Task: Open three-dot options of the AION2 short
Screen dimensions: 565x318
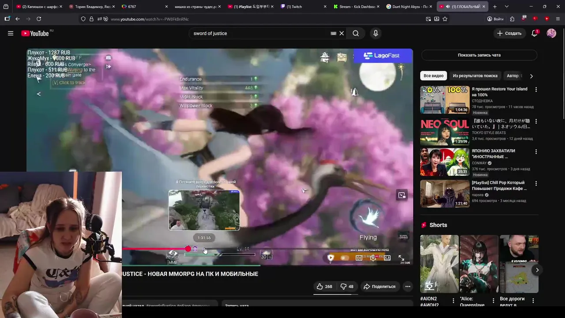Action: point(453,301)
